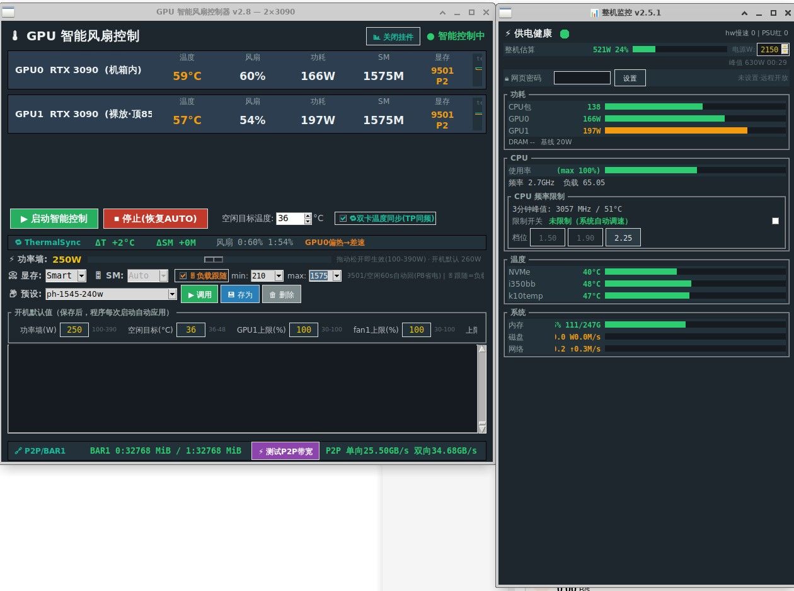Select the 1.50 CPU frequency 档位 button
Screen dimensions: 794x591
pyautogui.click(x=548, y=238)
